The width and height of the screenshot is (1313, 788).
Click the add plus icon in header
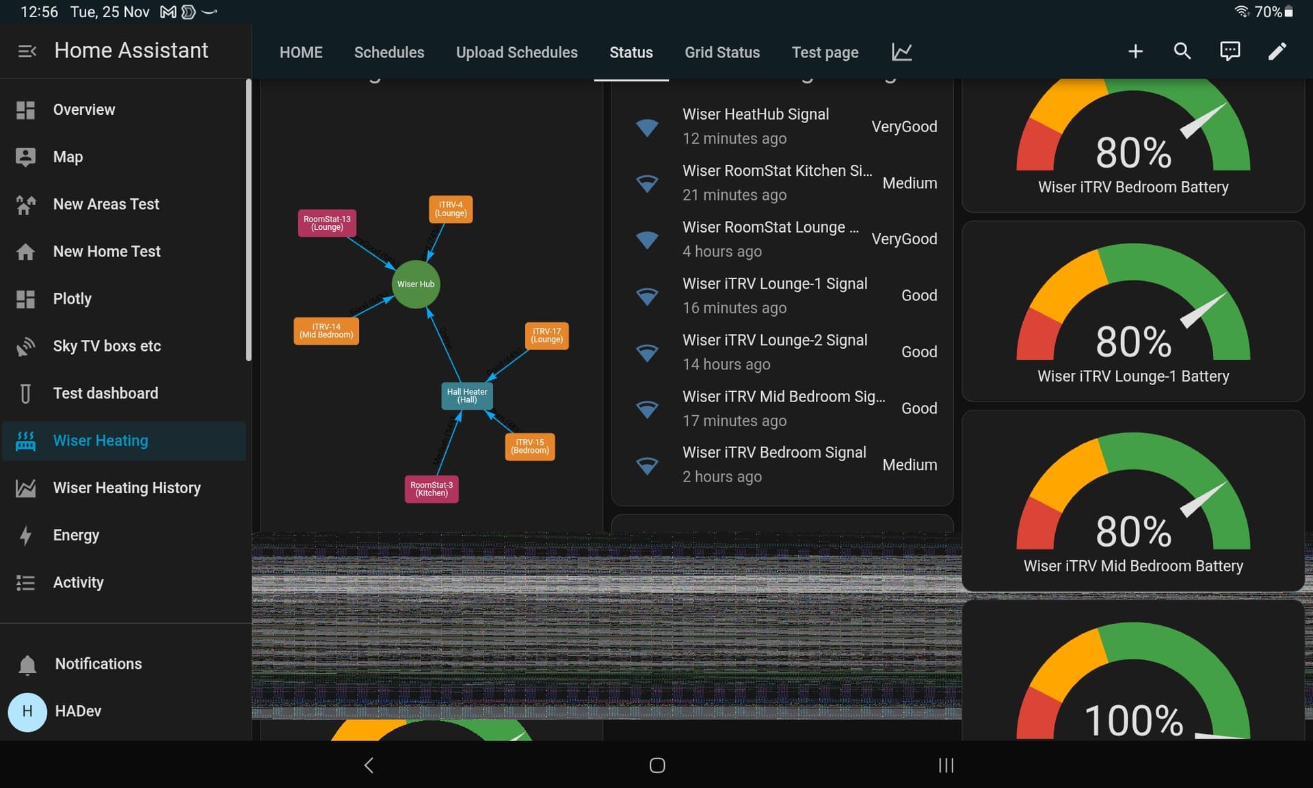[x=1135, y=51]
